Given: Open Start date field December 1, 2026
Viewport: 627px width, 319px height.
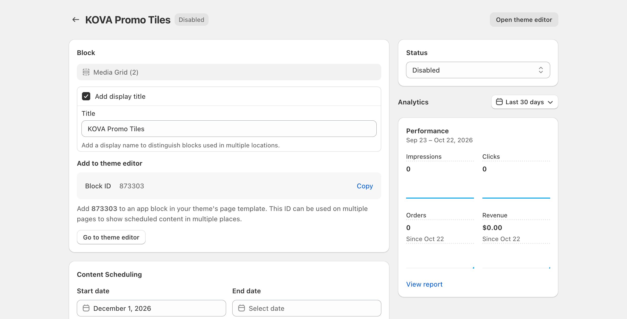Looking at the screenshot, I should click(151, 308).
